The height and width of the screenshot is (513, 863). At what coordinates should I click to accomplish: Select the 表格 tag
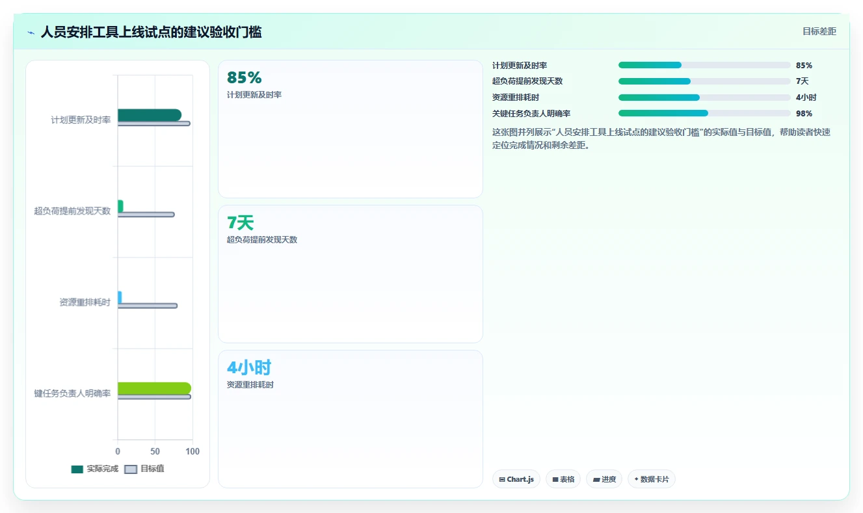[x=563, y=479]
